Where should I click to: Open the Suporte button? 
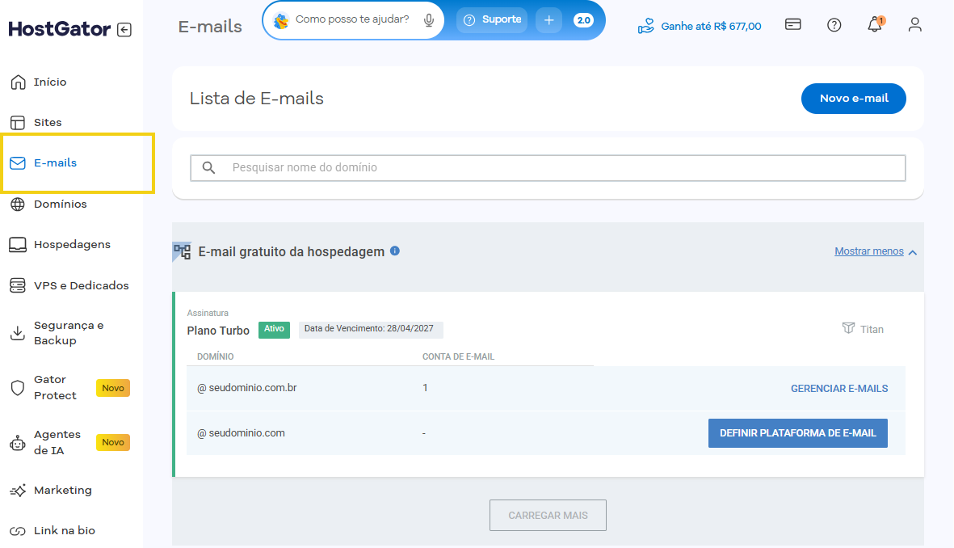(492, 20)
